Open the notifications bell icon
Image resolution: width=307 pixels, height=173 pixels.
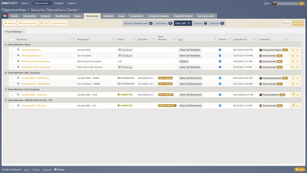coord(265,3)
